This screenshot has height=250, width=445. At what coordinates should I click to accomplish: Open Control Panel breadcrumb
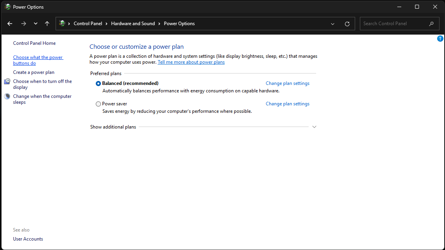88,24
